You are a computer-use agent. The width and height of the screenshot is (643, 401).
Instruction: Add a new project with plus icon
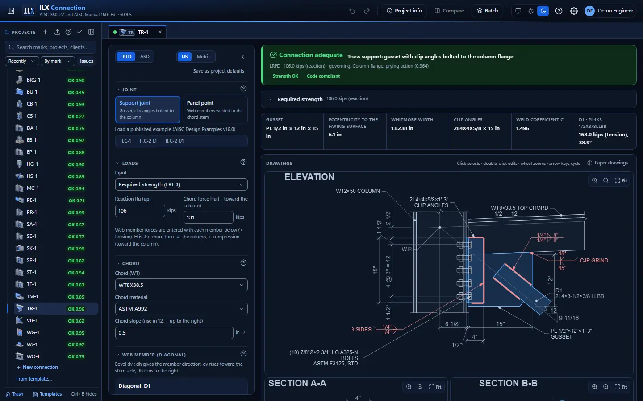tap(45, 32)
